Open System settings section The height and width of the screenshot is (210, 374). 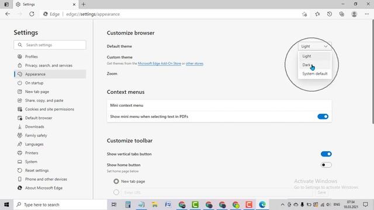pyautogui.click(x=50, y=162)
